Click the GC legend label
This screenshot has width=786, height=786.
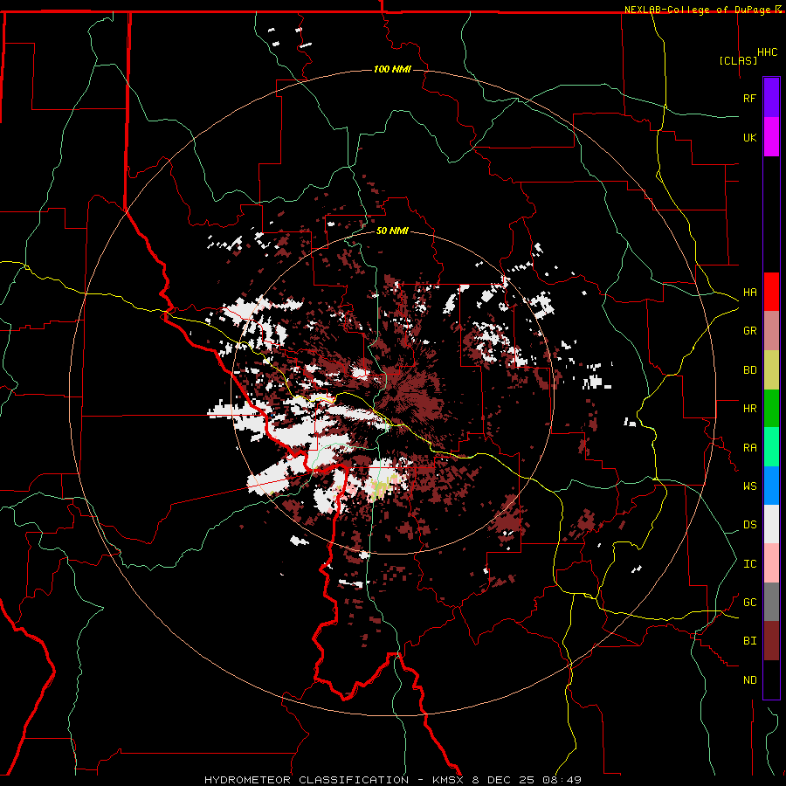pos(749,603)
